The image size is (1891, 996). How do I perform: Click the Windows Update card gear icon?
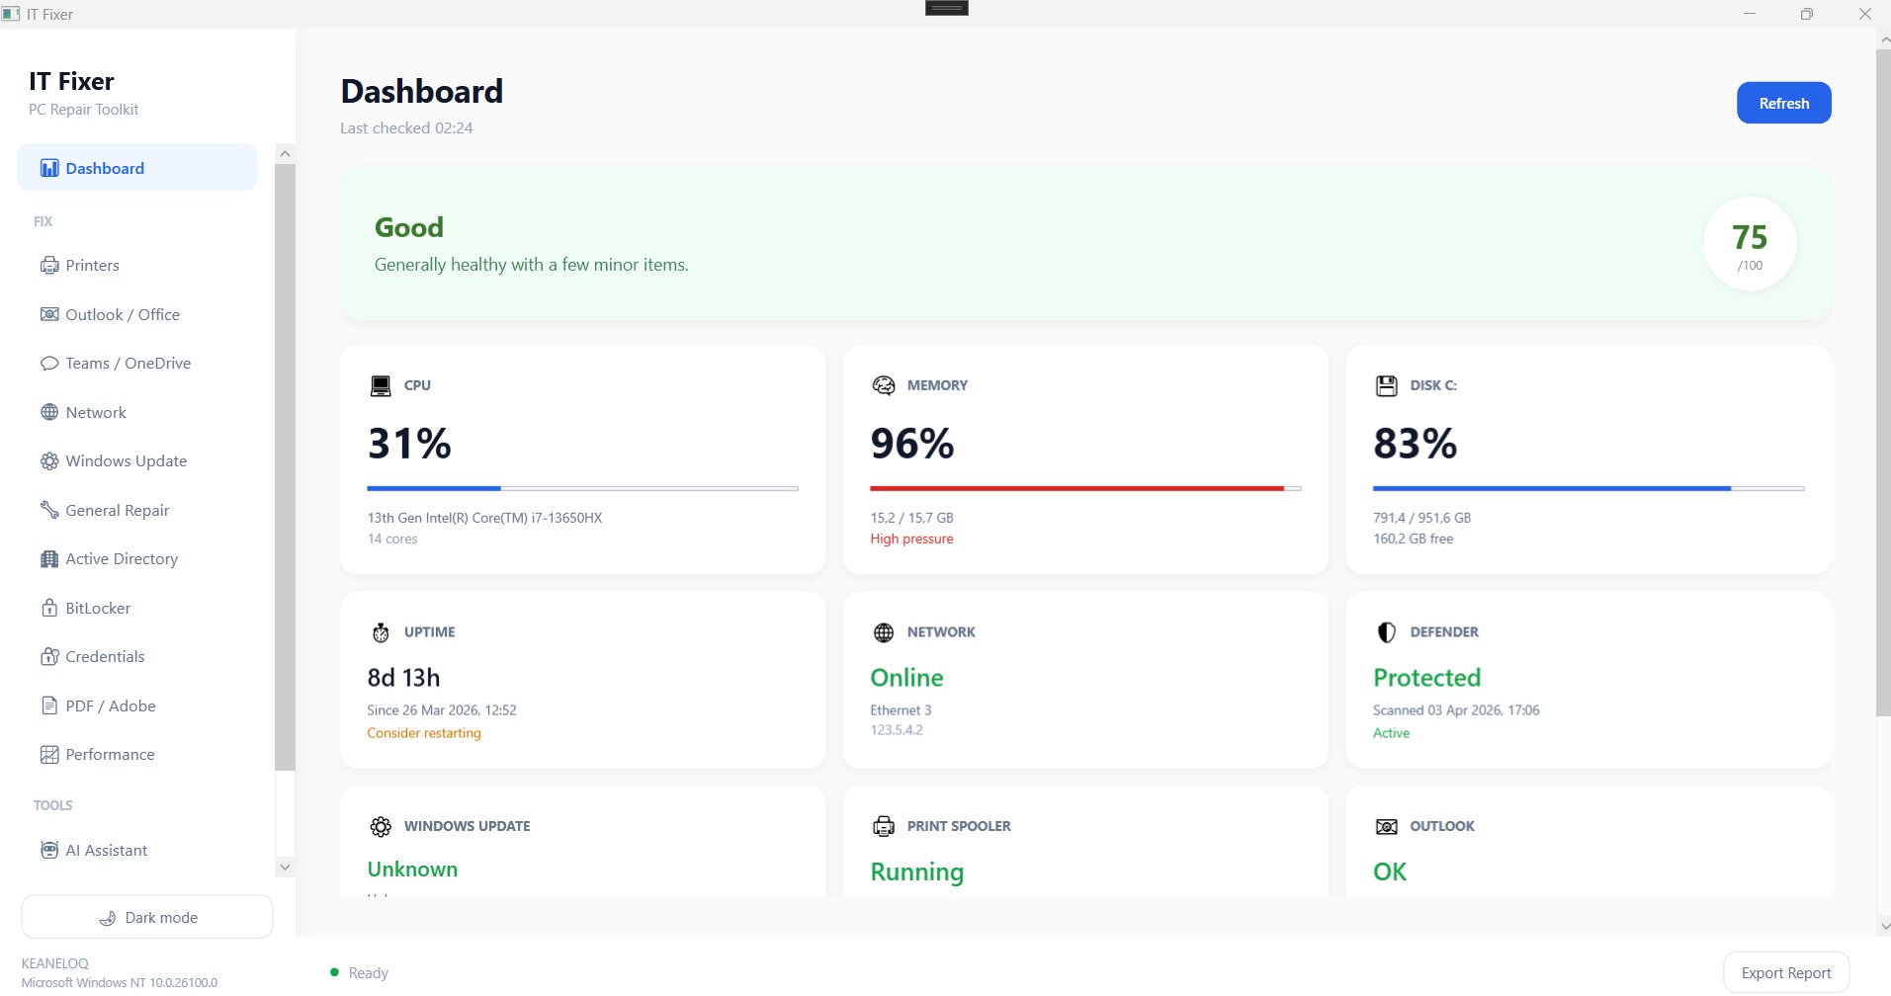click(381, 826)
